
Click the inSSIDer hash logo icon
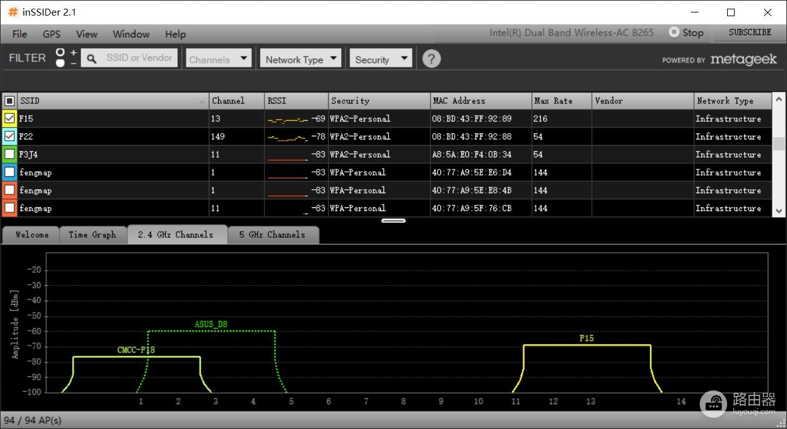[13, 12]
